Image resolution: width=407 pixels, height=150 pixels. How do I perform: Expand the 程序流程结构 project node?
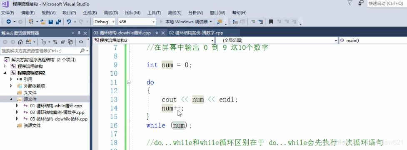click(5, 66)
